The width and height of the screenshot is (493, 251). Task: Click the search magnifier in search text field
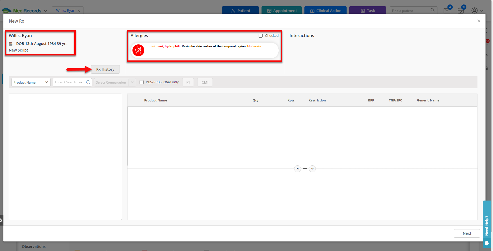(88, 82)
